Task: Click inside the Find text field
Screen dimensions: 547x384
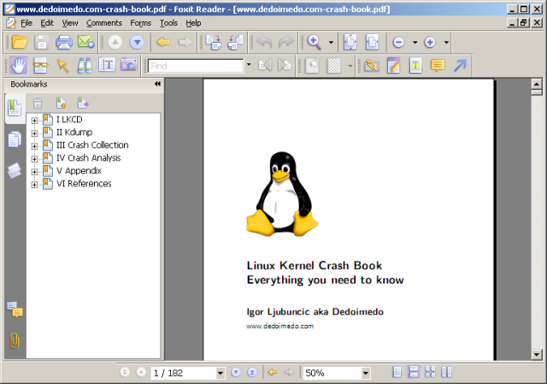Action: 196,66
